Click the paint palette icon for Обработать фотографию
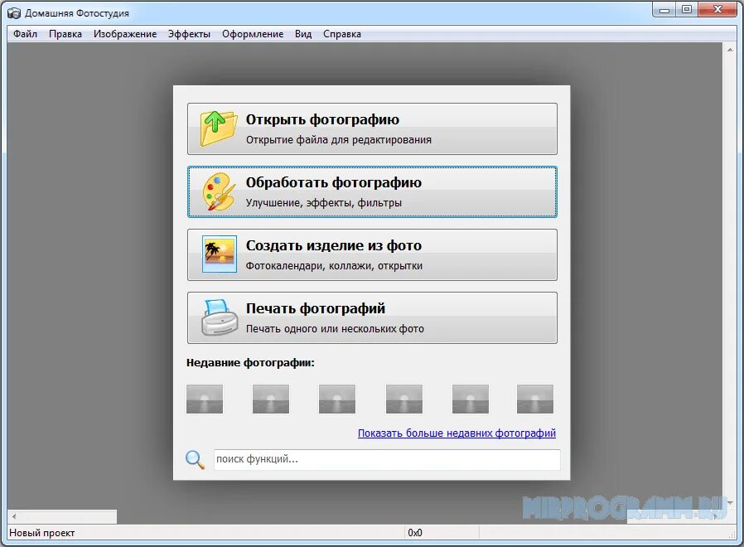This screenshot has height=547, width=744. (x=219, y=191)
